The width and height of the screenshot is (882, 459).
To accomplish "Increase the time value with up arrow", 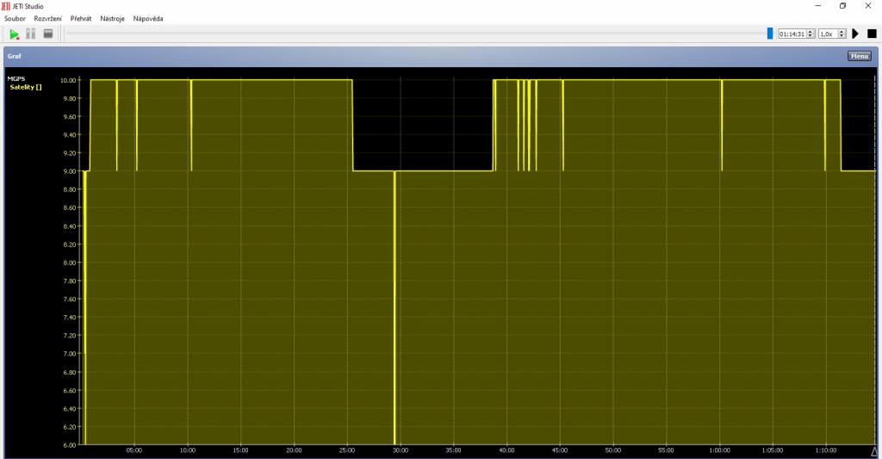I will click(x=811, y=31).
